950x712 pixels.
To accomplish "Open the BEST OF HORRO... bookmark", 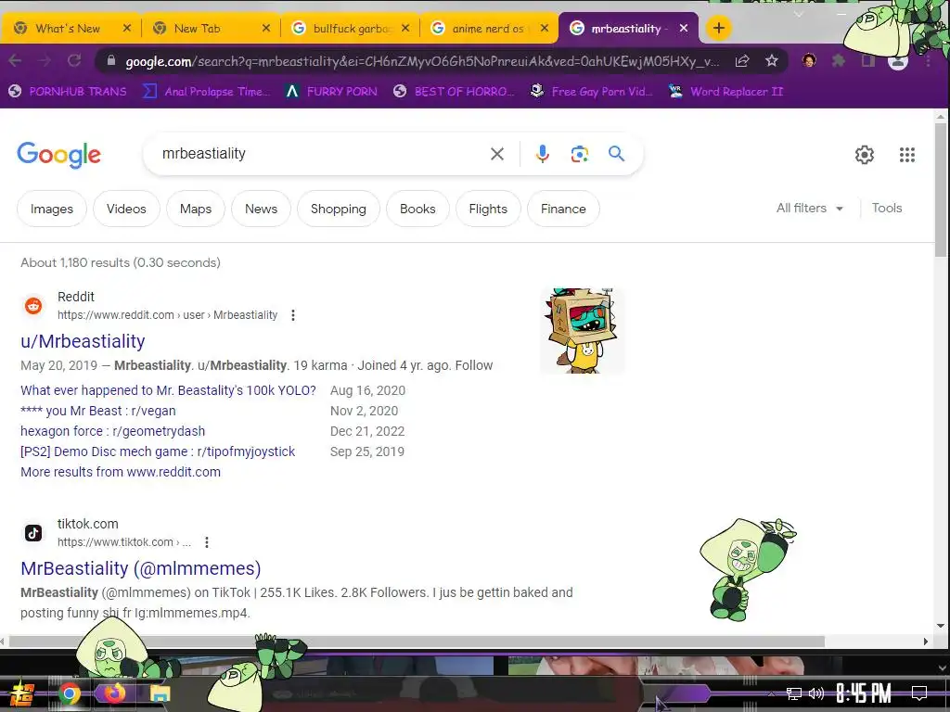I will (x=454, y=92).
